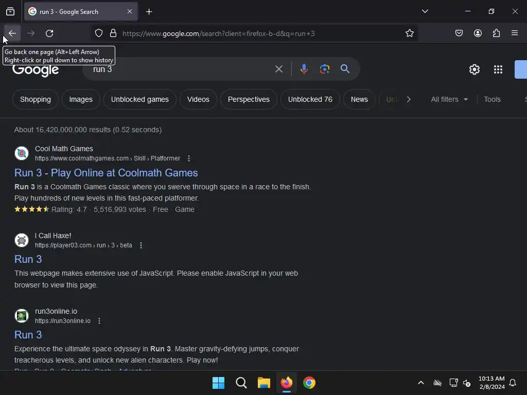Click the Google logo

36,69
